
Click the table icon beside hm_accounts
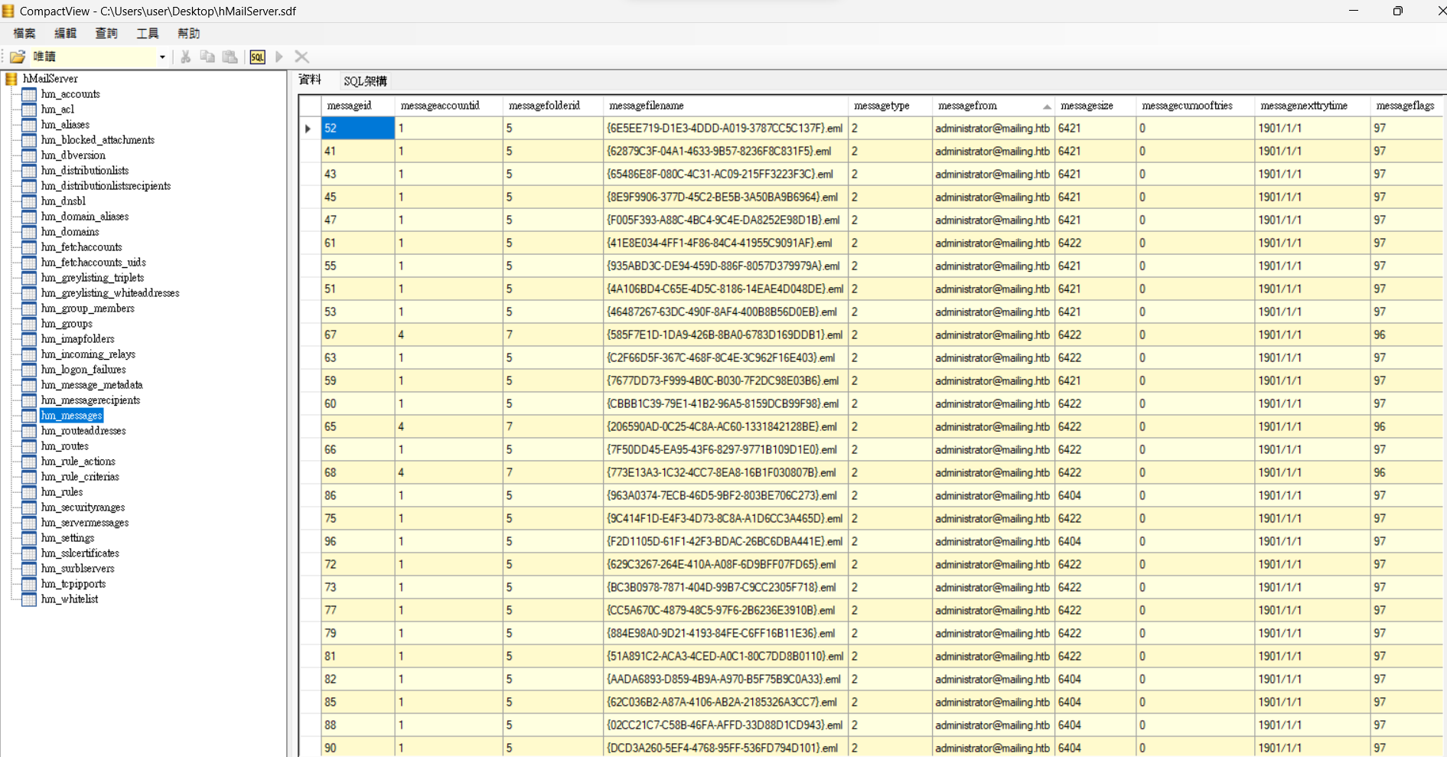[x=29, y=94]
